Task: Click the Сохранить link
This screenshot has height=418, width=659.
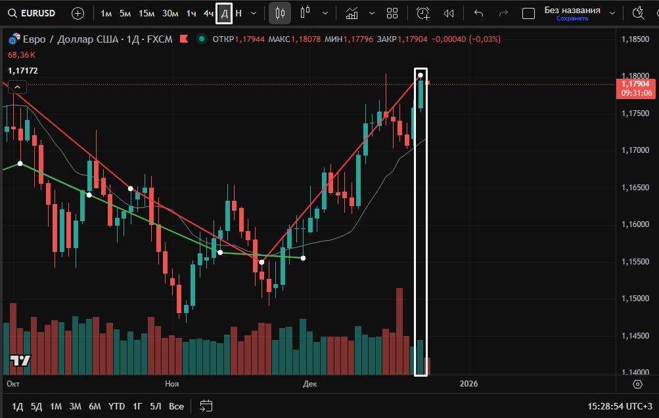Action: [x=572, y=18]
